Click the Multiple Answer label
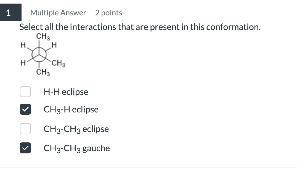Image resolution: width=297 pixels, height=171 pixels. click(58, 13)
